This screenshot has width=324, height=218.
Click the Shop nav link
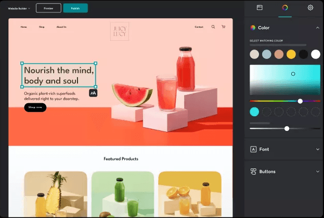pyautogui.click(x=42, y=27)
